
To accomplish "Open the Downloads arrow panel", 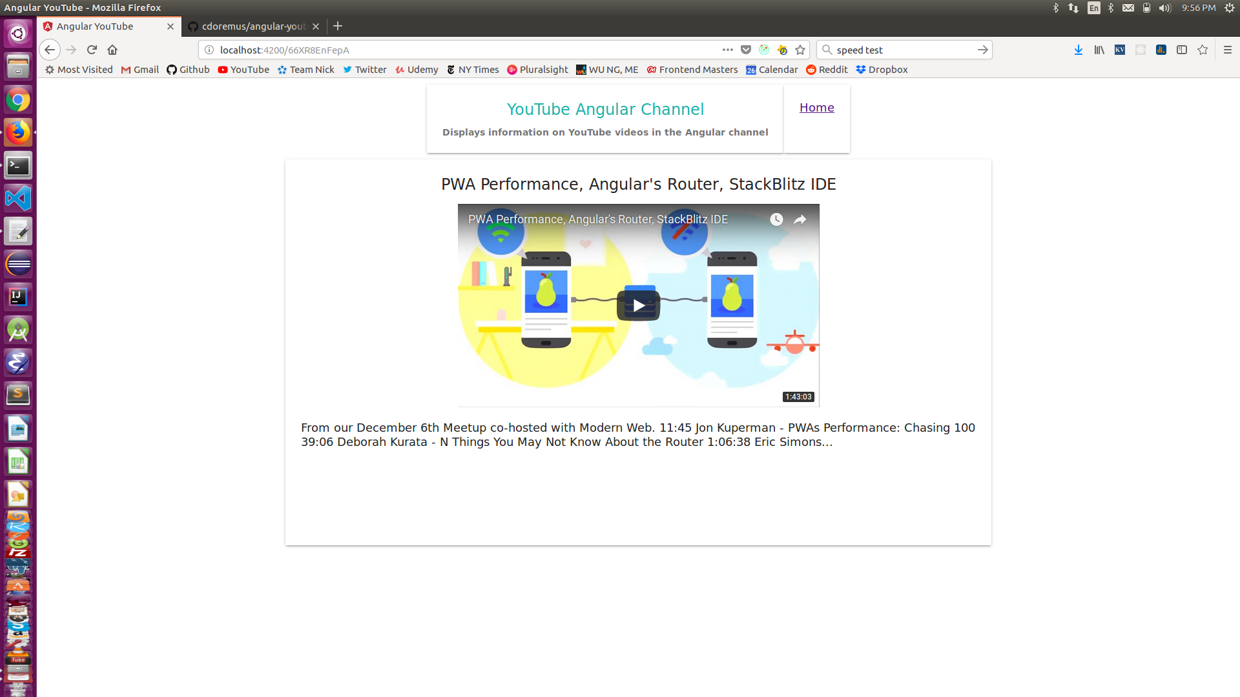I will [x=1078, y=50].
